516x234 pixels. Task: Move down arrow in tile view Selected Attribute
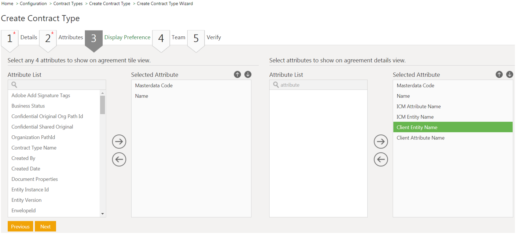(248, 74)
